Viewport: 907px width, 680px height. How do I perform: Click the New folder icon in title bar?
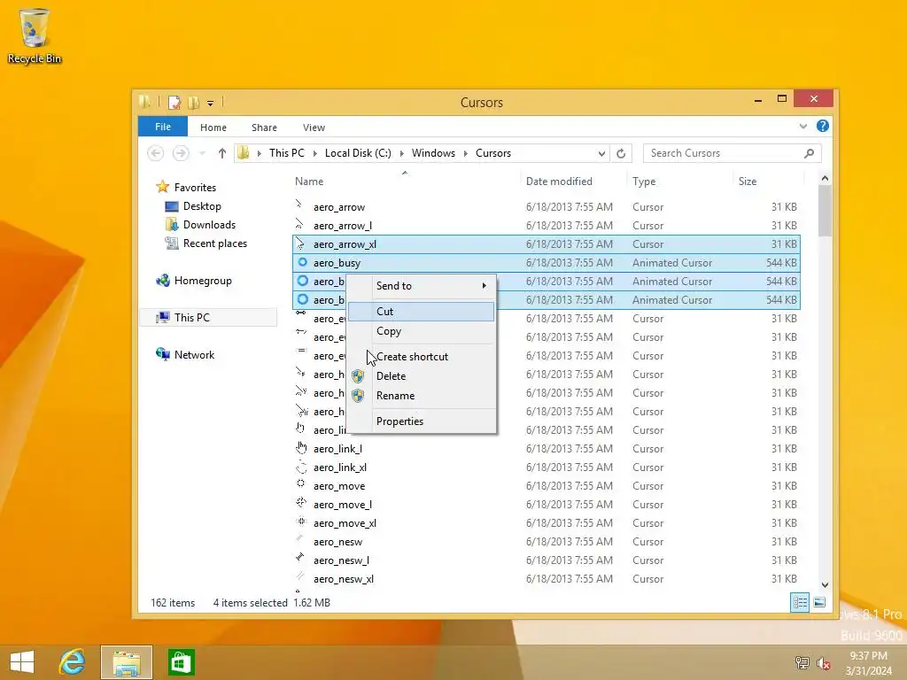pos(193,103)
